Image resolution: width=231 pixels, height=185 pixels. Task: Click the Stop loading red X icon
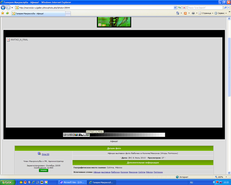tap(184, 7)
